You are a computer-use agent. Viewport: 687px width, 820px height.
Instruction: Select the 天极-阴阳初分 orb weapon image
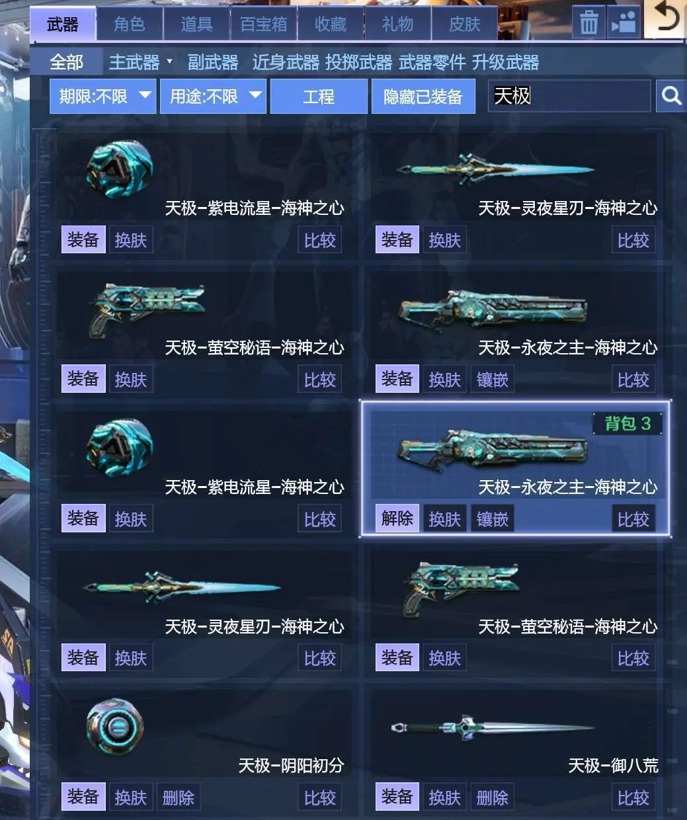click(x=114, y=727)
